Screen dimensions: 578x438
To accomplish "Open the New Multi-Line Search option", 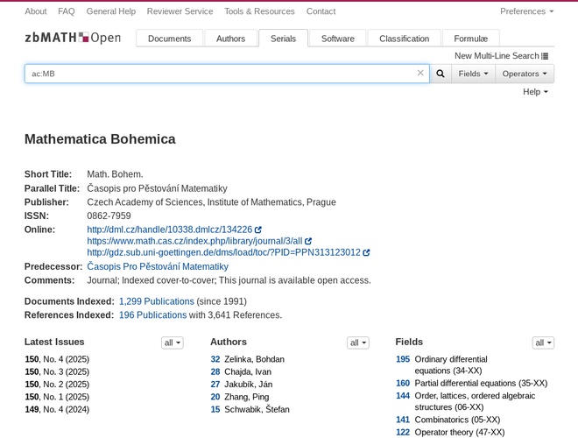I will 501,56.
